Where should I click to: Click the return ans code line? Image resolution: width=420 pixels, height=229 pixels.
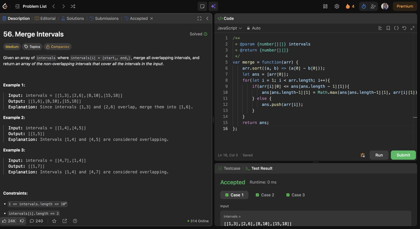(x=255, y=123)
